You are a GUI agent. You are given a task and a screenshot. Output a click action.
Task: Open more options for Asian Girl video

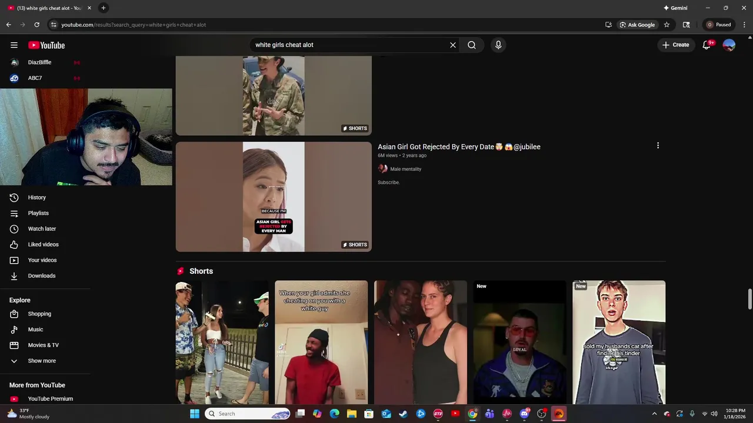click(x=658, y=146)
